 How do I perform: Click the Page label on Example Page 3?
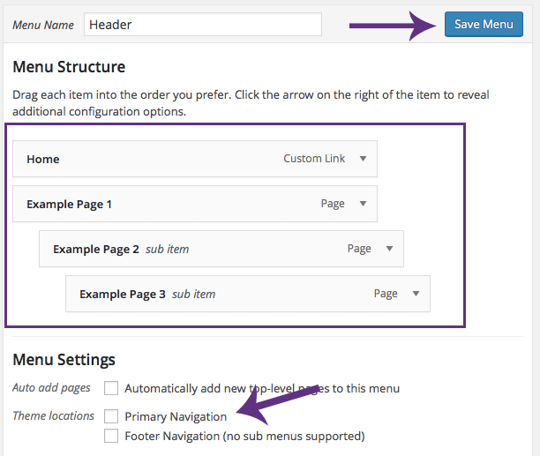[386, 294]
